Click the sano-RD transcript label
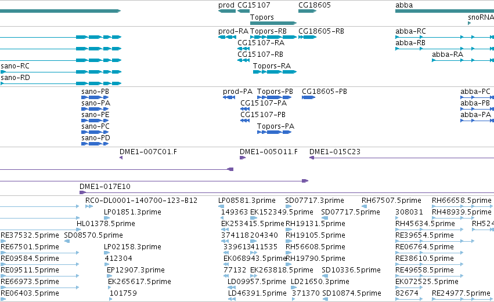Screen dimensions: 494x302 tap(16, 78)
